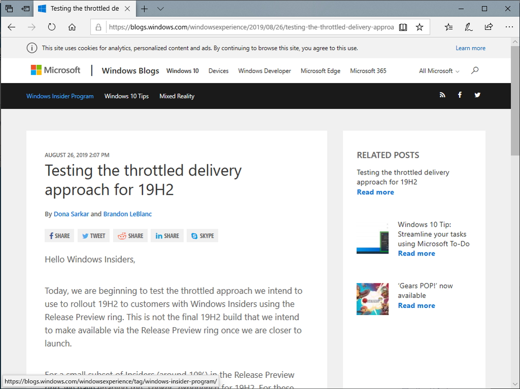Open Reading view book icon
The image size is (520, 389).
click(403, 27)
